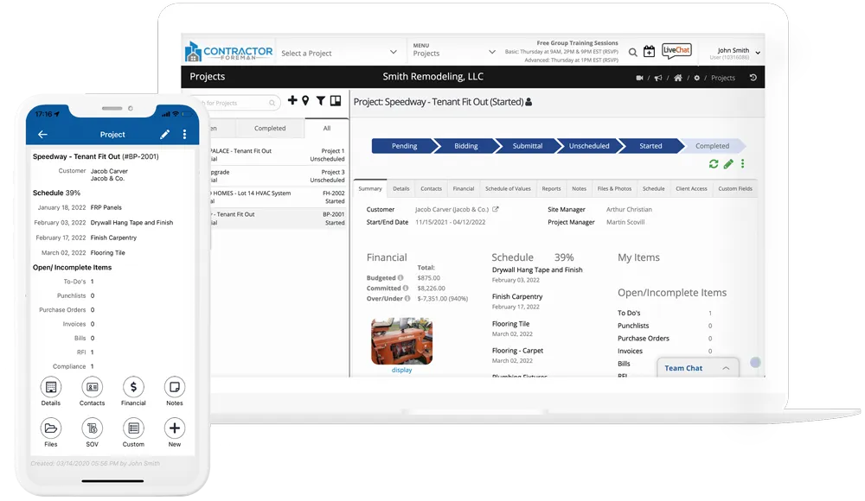Set project status to Completed

tap(712, 146)
